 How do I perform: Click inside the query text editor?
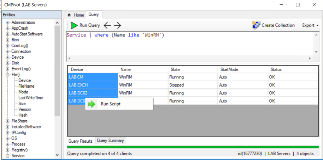coord(189,44)
